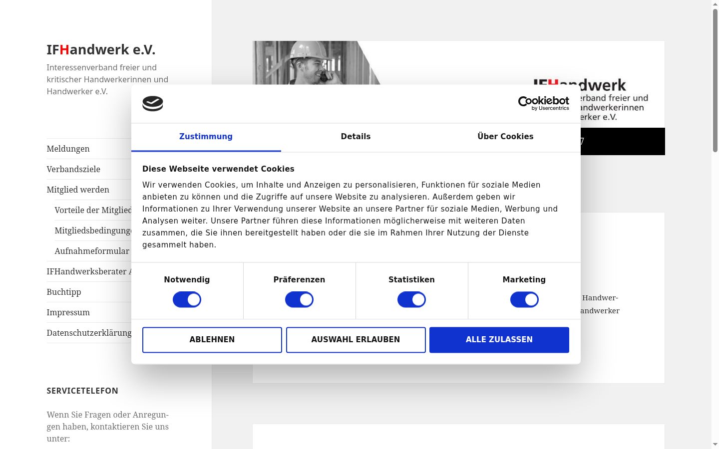The image size is (719, 449).
Task: Visit the Buchtipp page
Action: coord(64,292)
